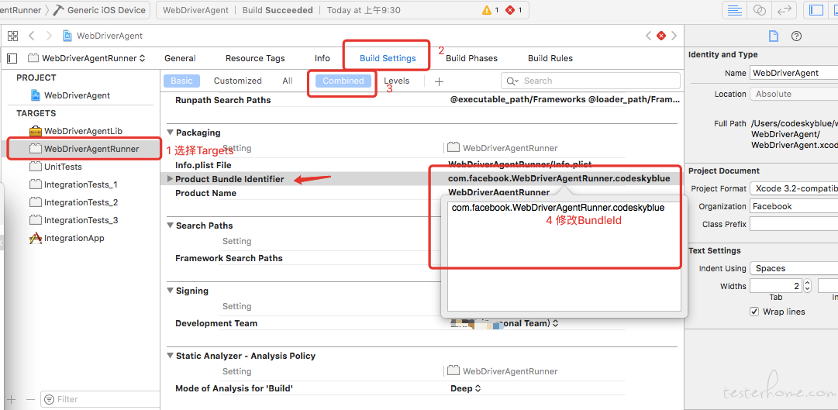
Task: Open the related items grid menu
Action: (12, 36)
